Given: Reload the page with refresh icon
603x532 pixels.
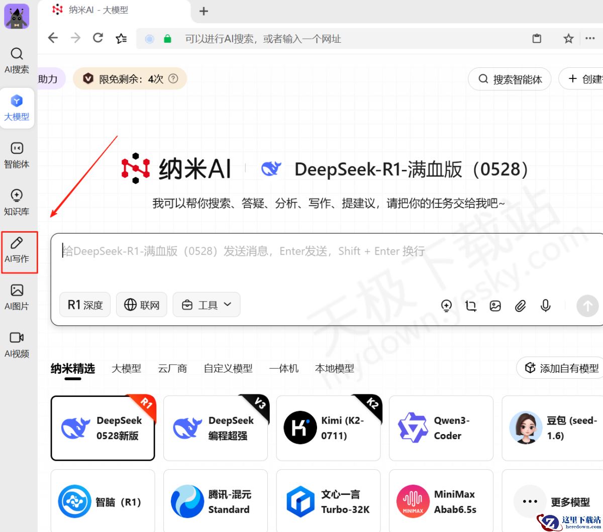Looking at the screenshot, I should click(98, 38).
